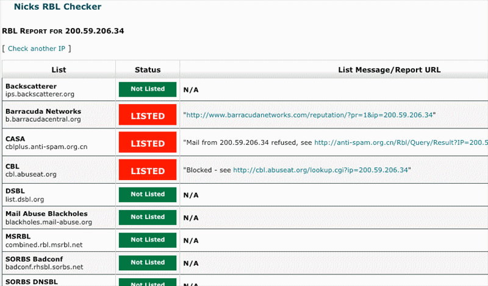Click the LISTED status in the CBL row
Viewport: 488px width, 286px height.
[148, 171]
